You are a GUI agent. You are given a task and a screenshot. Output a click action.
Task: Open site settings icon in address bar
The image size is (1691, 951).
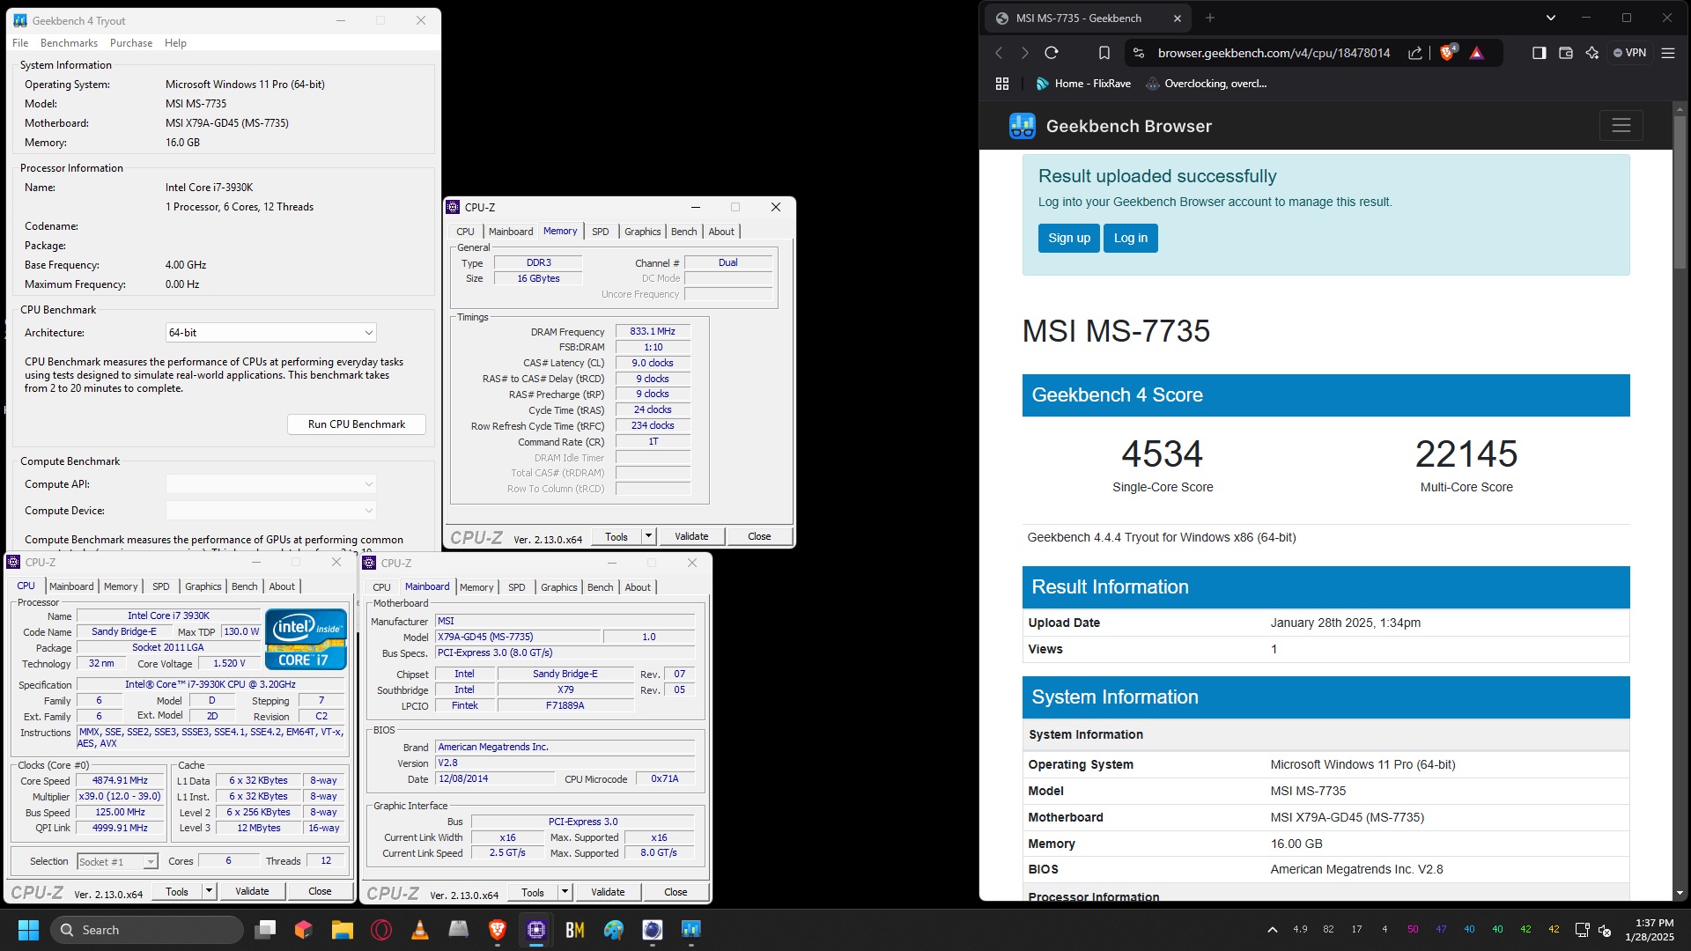pos(1139,53)
